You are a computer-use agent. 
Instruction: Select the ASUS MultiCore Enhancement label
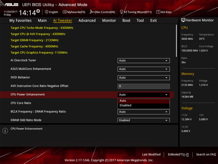click(x=31, y=69)
